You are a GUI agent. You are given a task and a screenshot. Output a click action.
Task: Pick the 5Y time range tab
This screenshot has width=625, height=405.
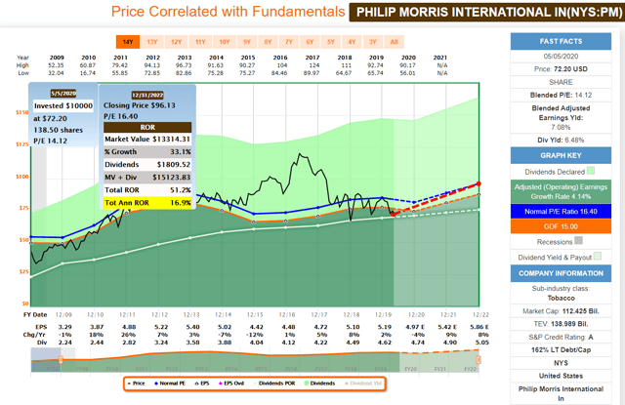(331, 42)
